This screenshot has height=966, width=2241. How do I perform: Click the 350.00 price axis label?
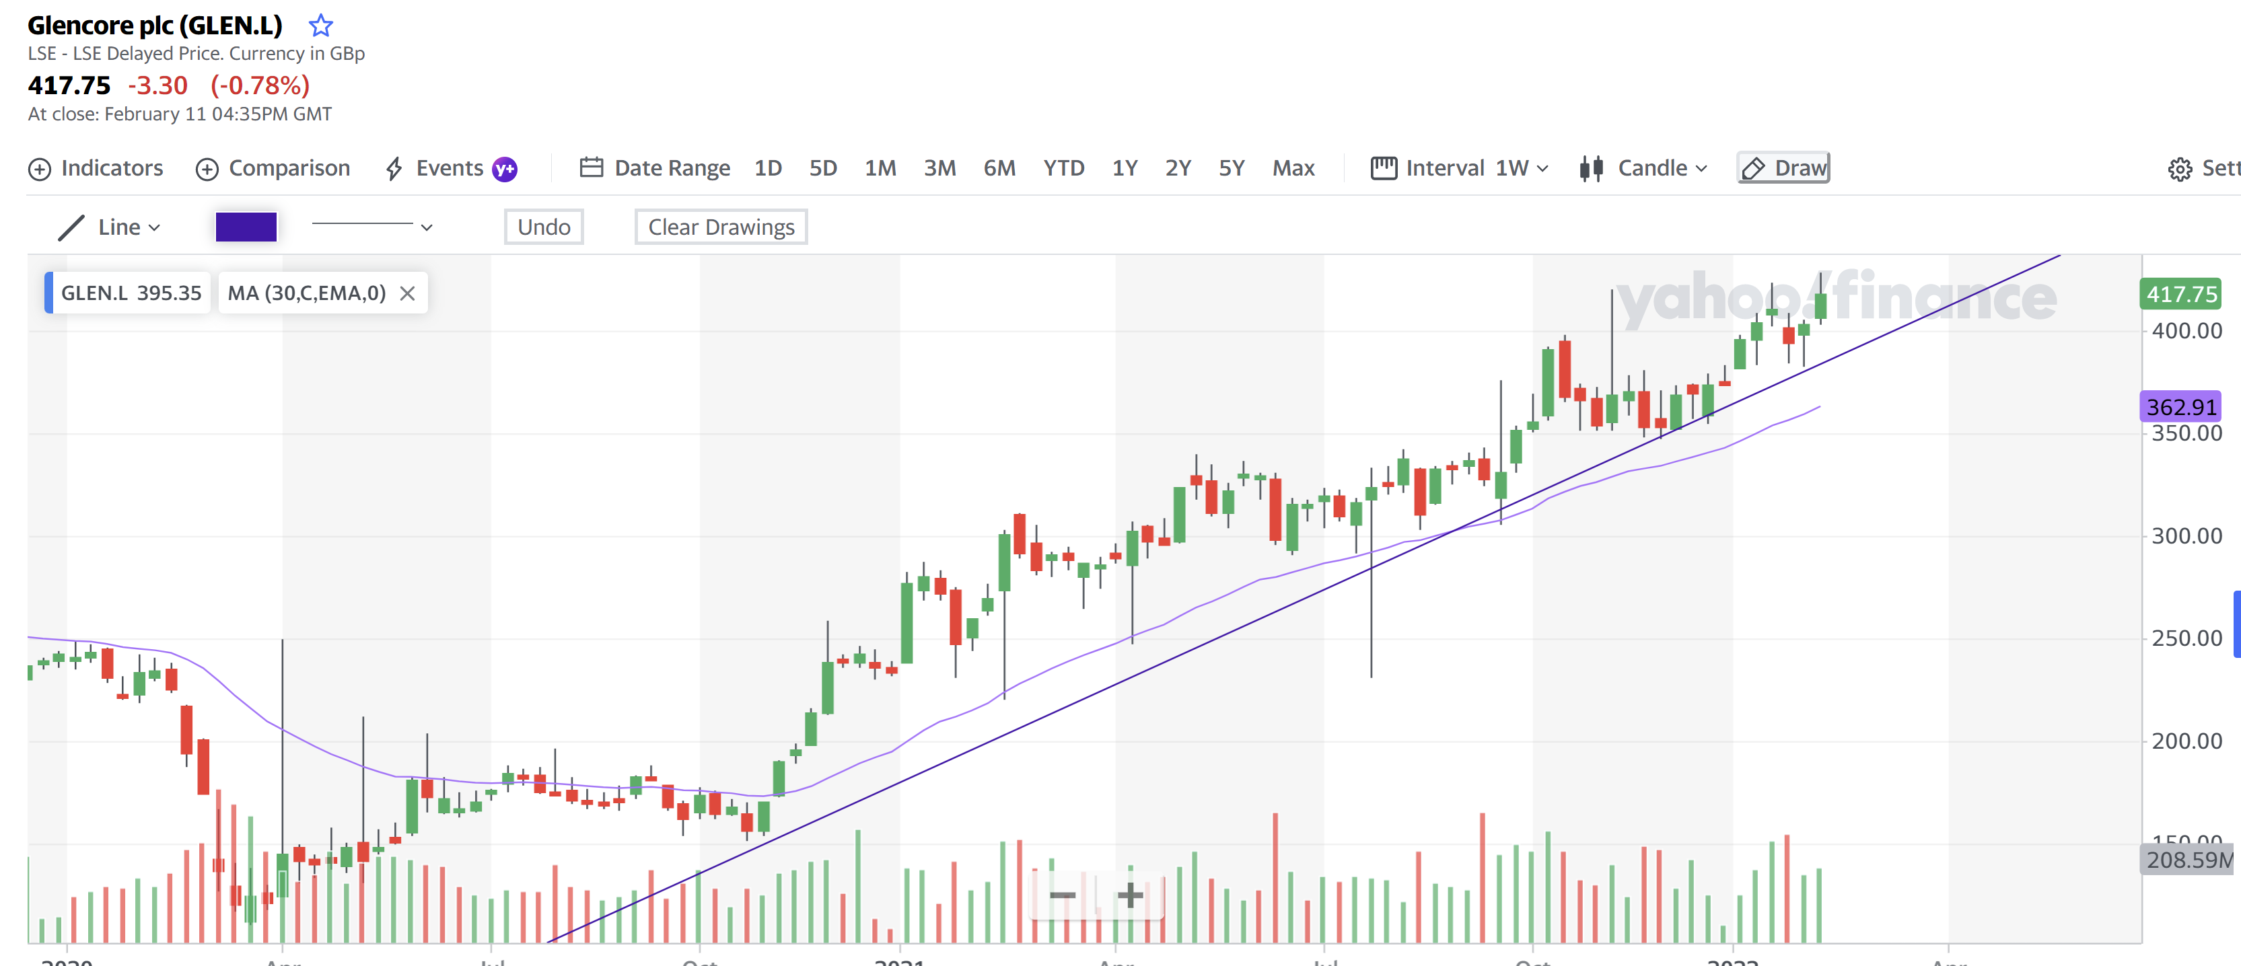pyautogui.click(x=2186, y=434)
